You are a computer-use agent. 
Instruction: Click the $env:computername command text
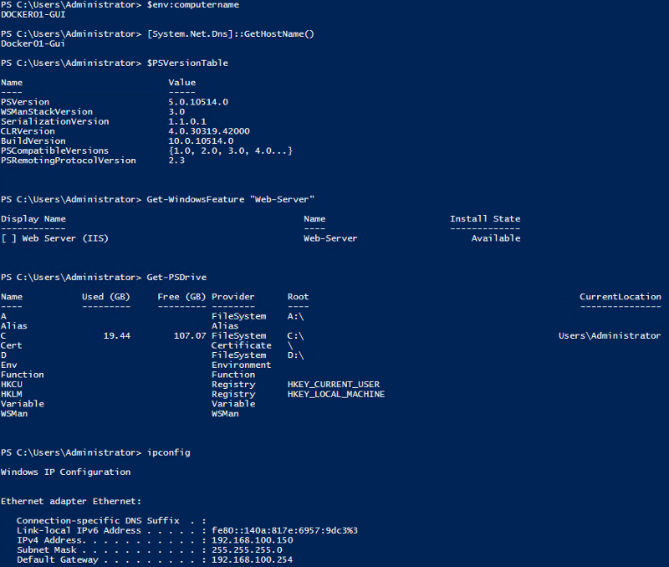(x=193, y=5)
